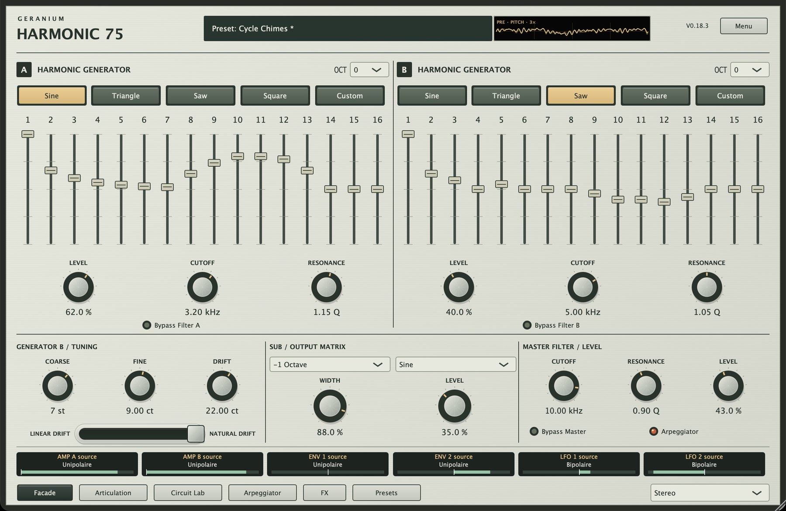Open generator B OCT dropdown
Viewport: 786px width, 511px height.
coord(750,70)
